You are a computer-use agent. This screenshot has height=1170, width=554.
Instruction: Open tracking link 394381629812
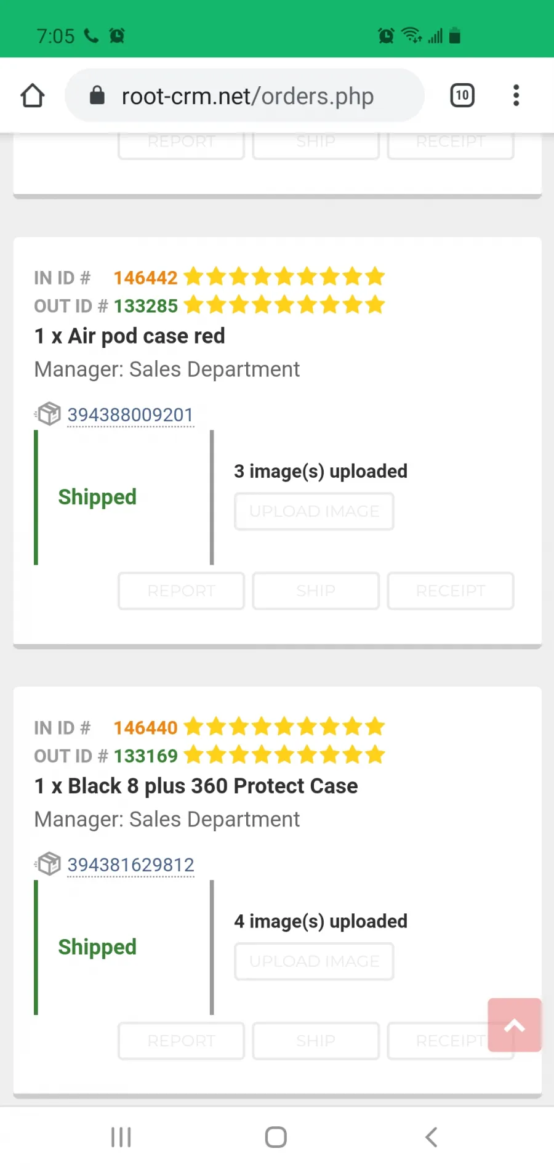pos(130,865)
